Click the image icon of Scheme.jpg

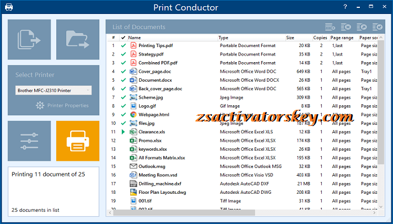[x=133, y=97]
